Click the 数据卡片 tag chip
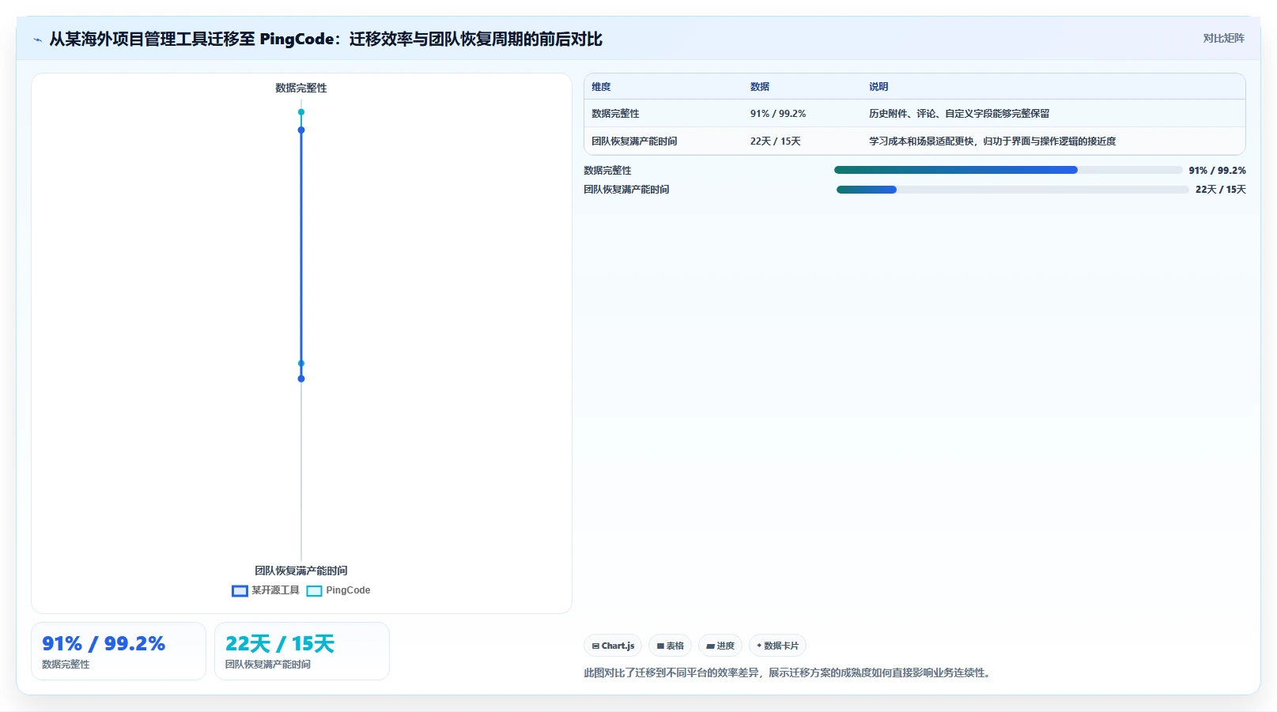 pyautogui.click(x=777, y=646)
